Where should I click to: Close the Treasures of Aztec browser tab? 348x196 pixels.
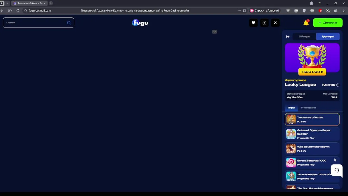pos(45,3)
